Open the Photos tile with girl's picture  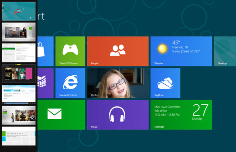pos(118,83)
